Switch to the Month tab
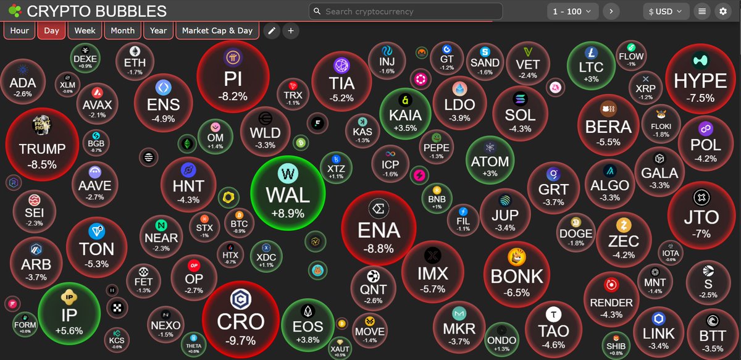 click(122, 30)
